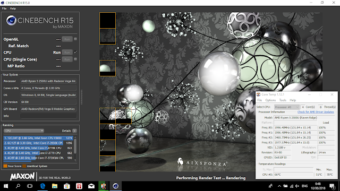Viewport: 340px width, 191px height.
Task: Click the brown Identical System swatch
Action: 24,166
